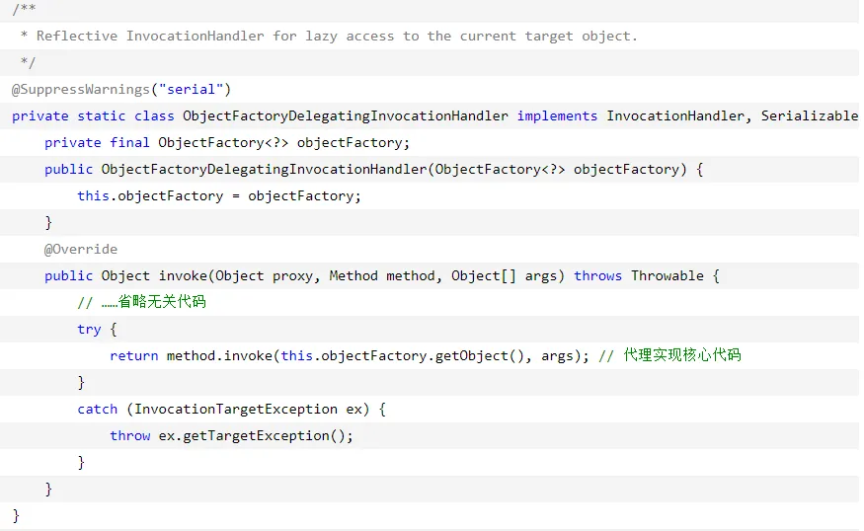Click the class name ObjectFactoryDelegatingInvocationHandler in the class declaration
Viewport: 864px width, 531px height.
(x=346, y=116)
